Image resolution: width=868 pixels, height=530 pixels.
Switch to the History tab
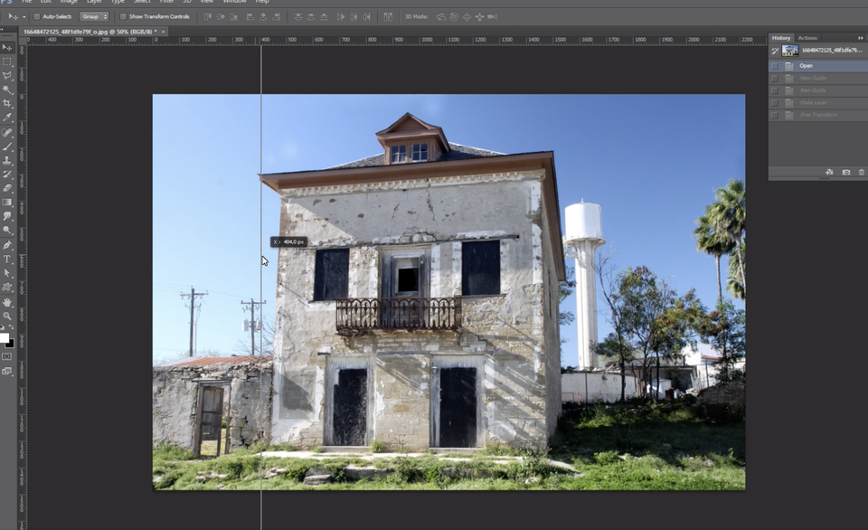(x=781, y=38)
